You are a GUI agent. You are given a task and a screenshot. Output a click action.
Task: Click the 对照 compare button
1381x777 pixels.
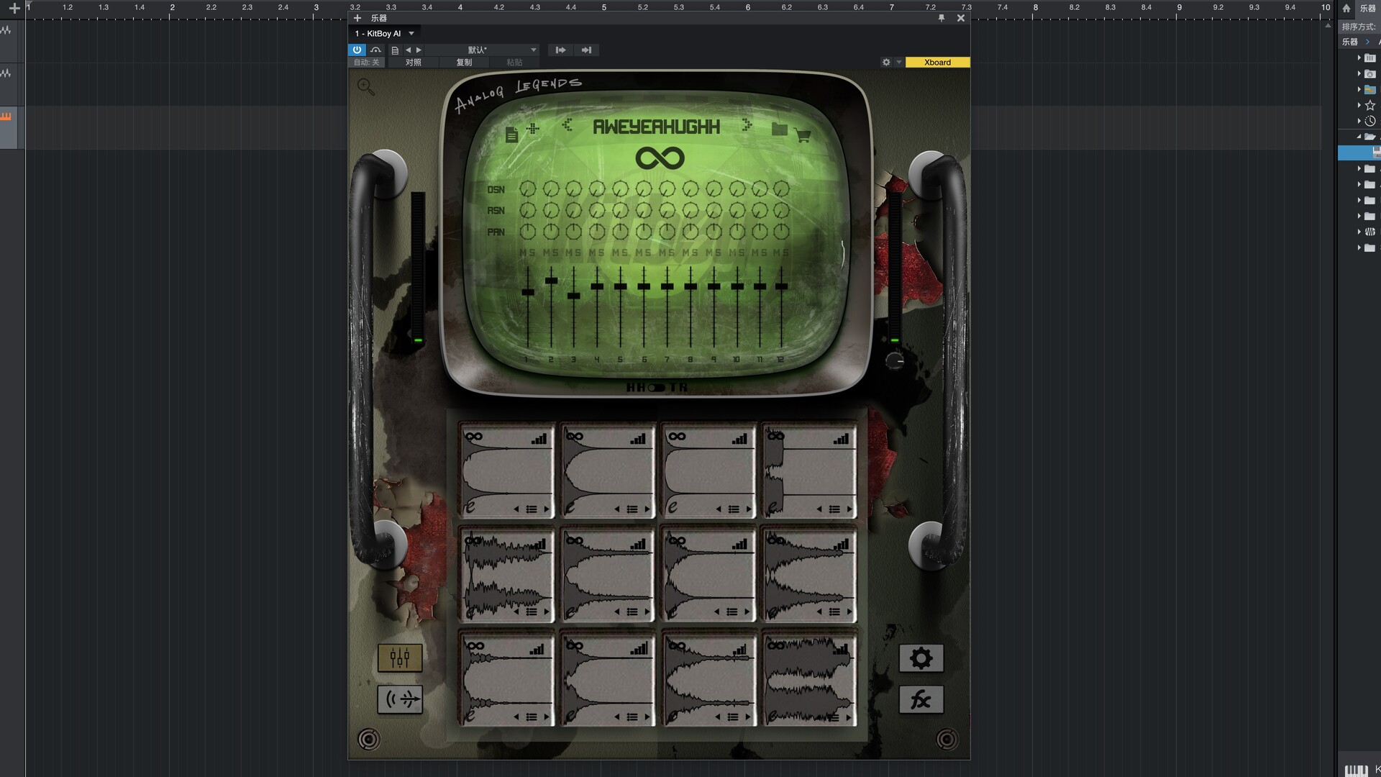click(x=413, y=63)
